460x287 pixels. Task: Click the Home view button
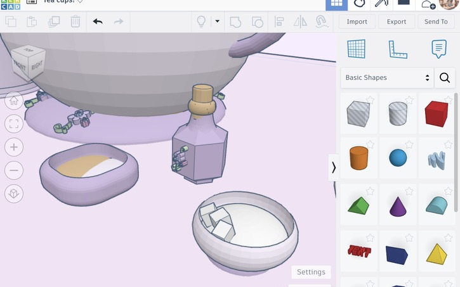(14, 101)
